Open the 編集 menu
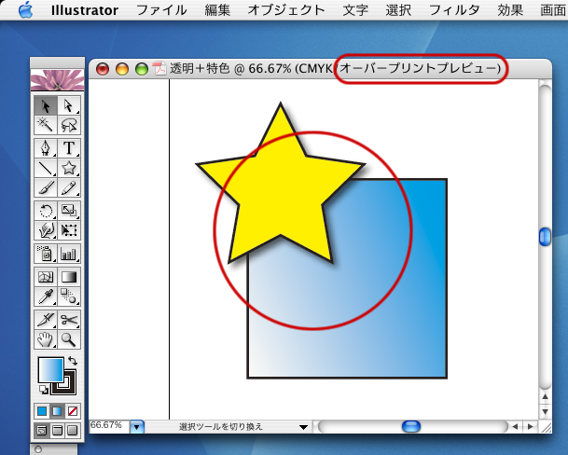Viewport: 568px width, 455px height. 217,10
